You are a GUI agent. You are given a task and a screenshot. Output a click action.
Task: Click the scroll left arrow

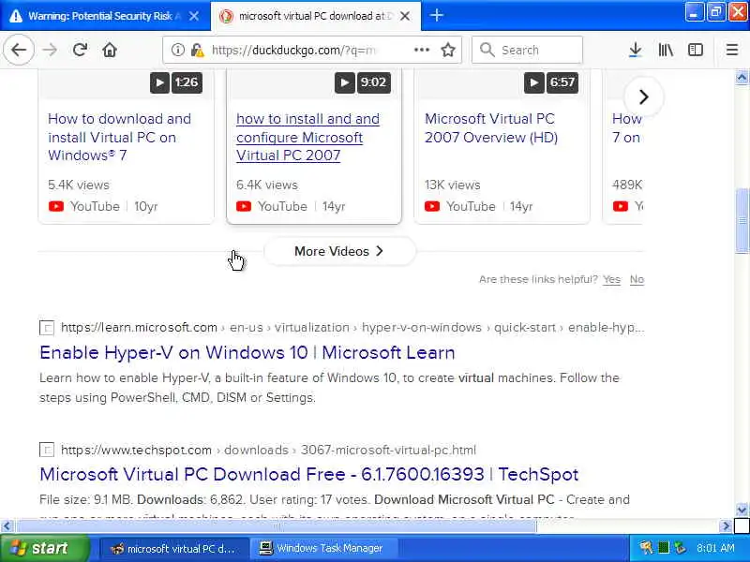[x=7, y=526]
